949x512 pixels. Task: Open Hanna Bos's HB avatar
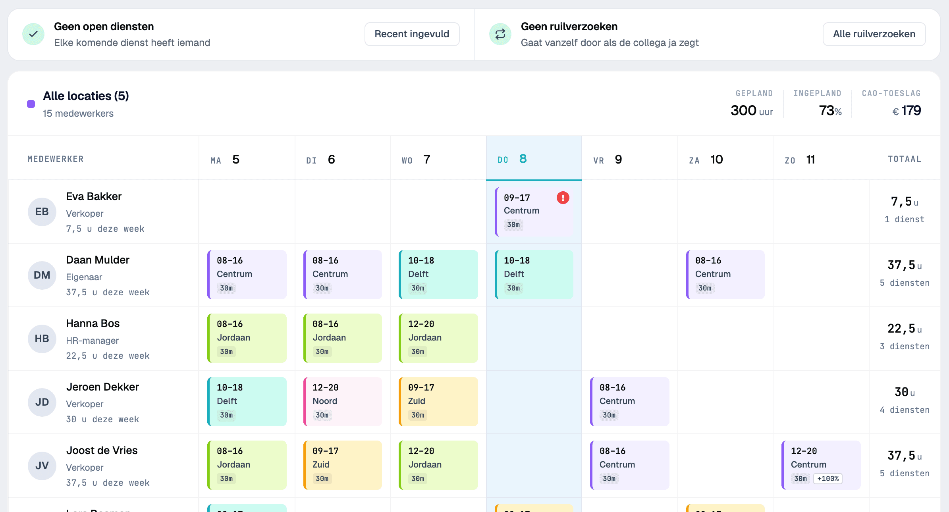point(42,339)
